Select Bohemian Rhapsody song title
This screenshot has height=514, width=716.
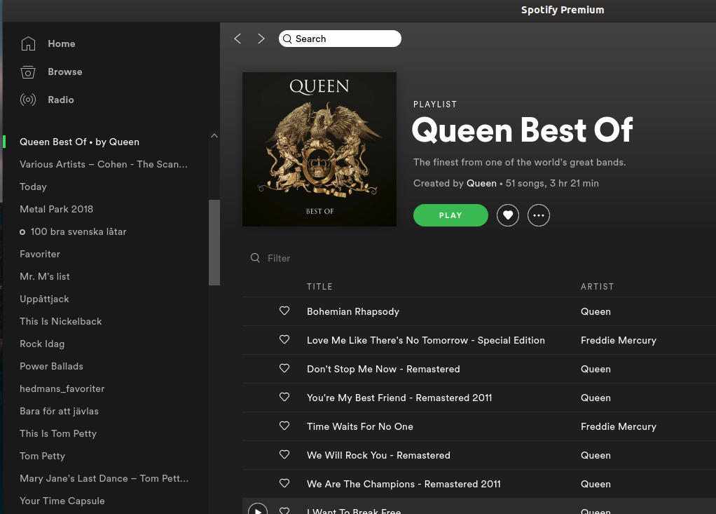point(353,311)
